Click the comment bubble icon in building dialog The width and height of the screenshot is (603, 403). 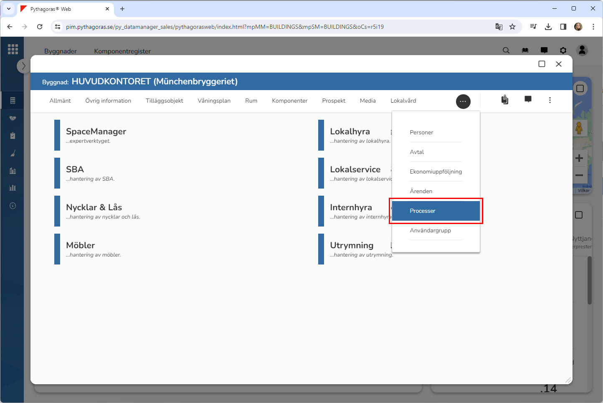click(528, 99)
